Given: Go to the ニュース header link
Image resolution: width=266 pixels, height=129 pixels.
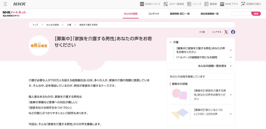Looking at the screenshot, I should 194,4.
